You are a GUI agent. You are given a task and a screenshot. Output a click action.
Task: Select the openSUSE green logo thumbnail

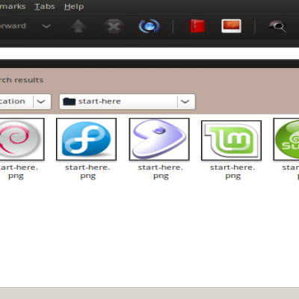coord(286,139)
